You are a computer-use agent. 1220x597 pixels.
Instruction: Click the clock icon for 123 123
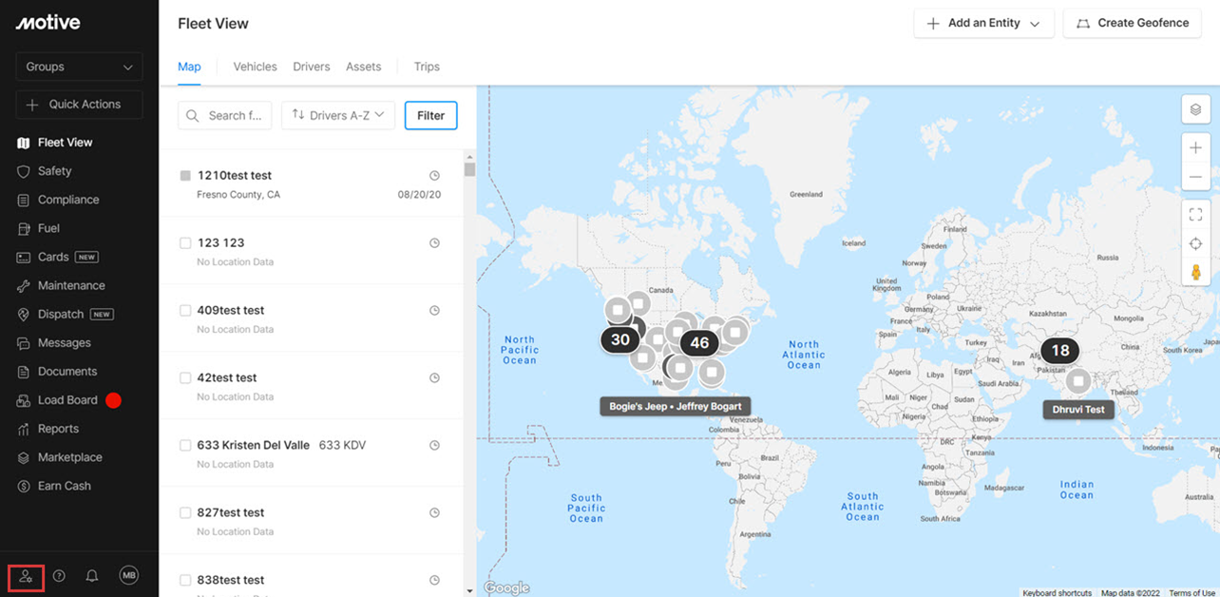tap(434, 243)
